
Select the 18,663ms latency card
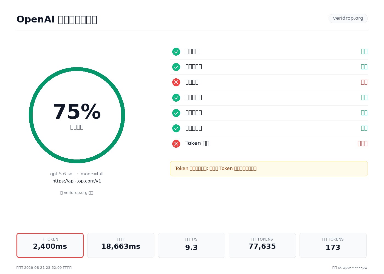tap(121, 245)
